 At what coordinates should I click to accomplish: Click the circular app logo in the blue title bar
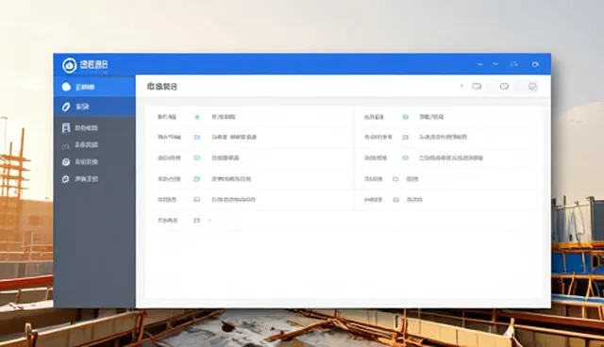pos(69,65)
